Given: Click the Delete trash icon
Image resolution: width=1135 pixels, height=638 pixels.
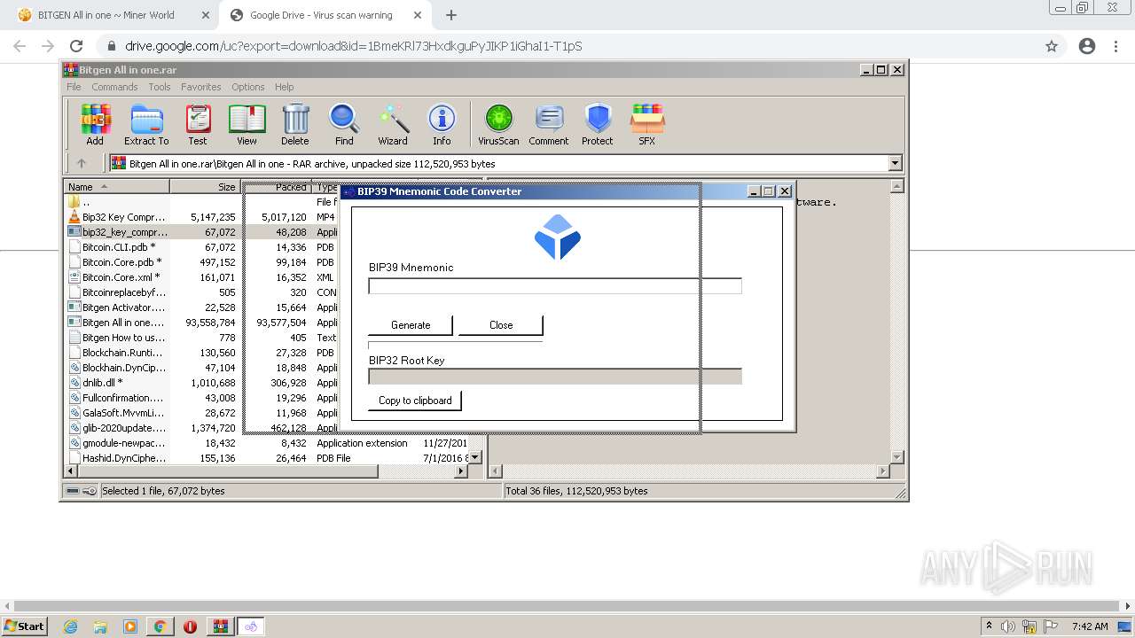Looking at the screenshot, I should pyautogui.click(x=295, y=124).
